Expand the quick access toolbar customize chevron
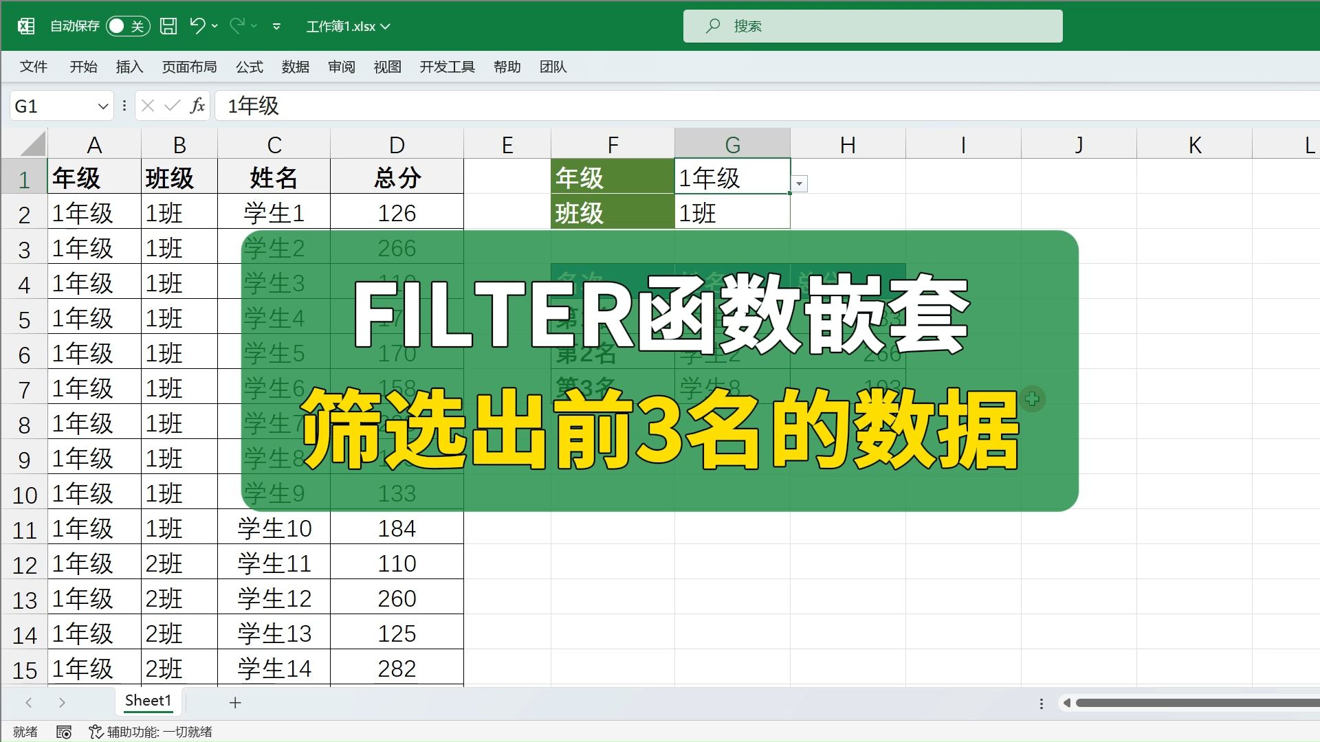The height and width of the screenshot is (742, 1320). [276, 25]
